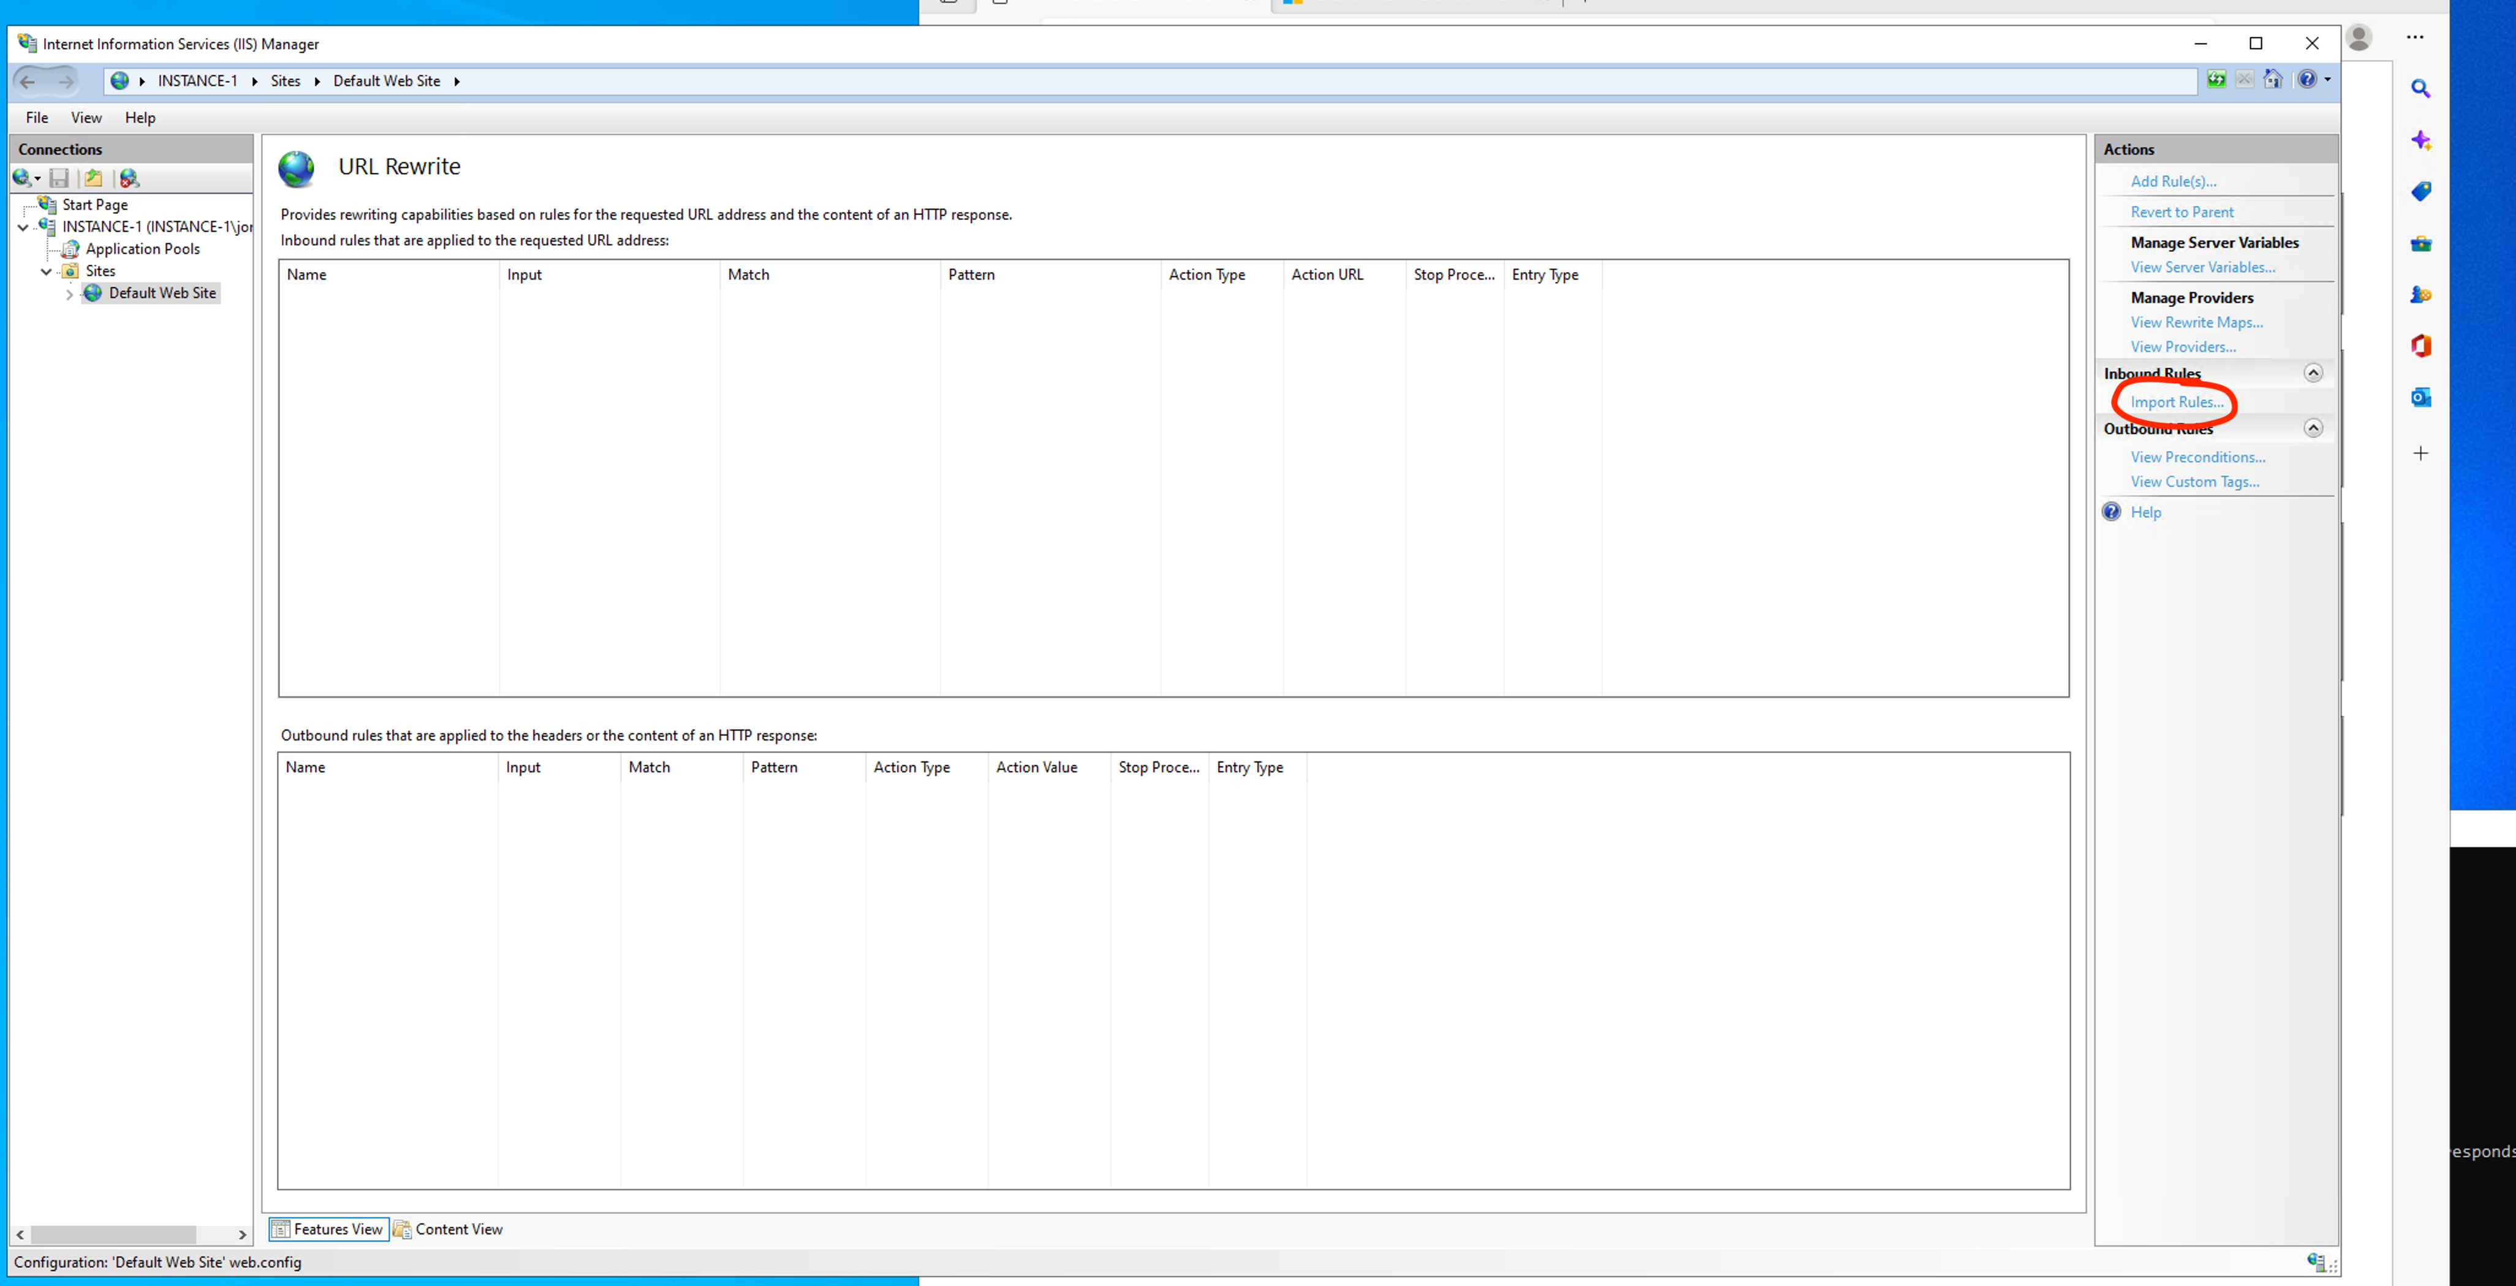Image resolution: width=2516 pixels, height=1286 pixels.
Task: Open the Tools briefcase icon in the Edge sidebar
Action: (2420, 243)
